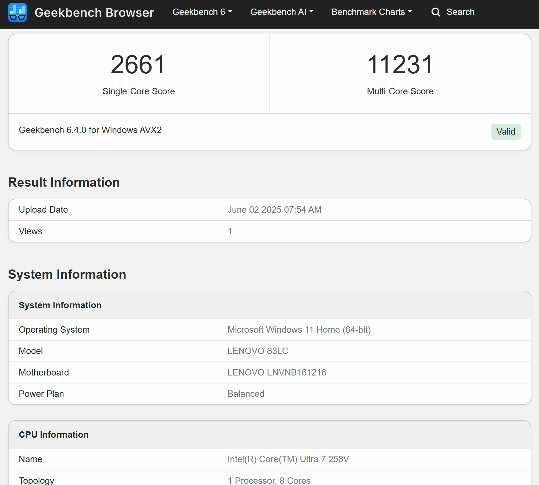
Task: Click the Views row label
Action: [x=30, y=231]
